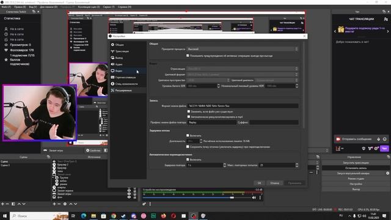The image size is (391, 220).
Task: Toggle auto-reconnect Включить checkbox
Action: (188, 159)
